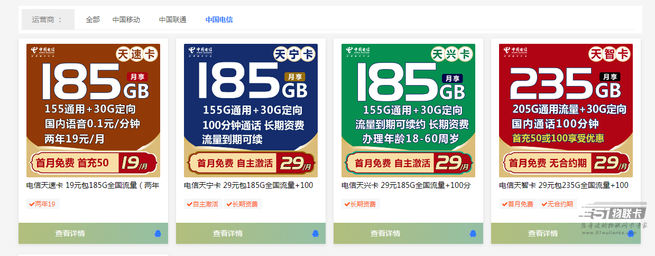This screenshot has height=256, width=655.
Task: Select the 中国移动 carrier filter
Action: coord(126,20)
